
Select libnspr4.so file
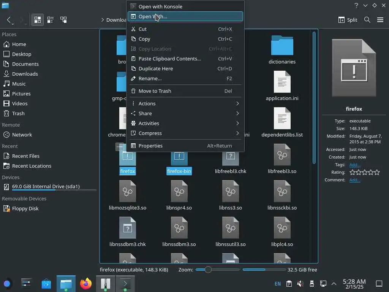coord(179,196)
